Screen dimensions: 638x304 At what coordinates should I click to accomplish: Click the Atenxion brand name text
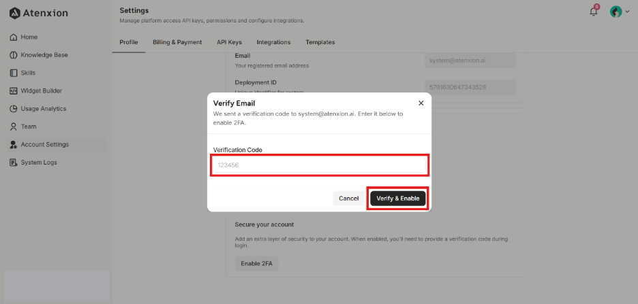(45, 13)
